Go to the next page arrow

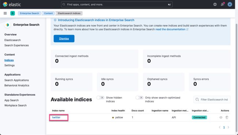[x=228, y=127]
